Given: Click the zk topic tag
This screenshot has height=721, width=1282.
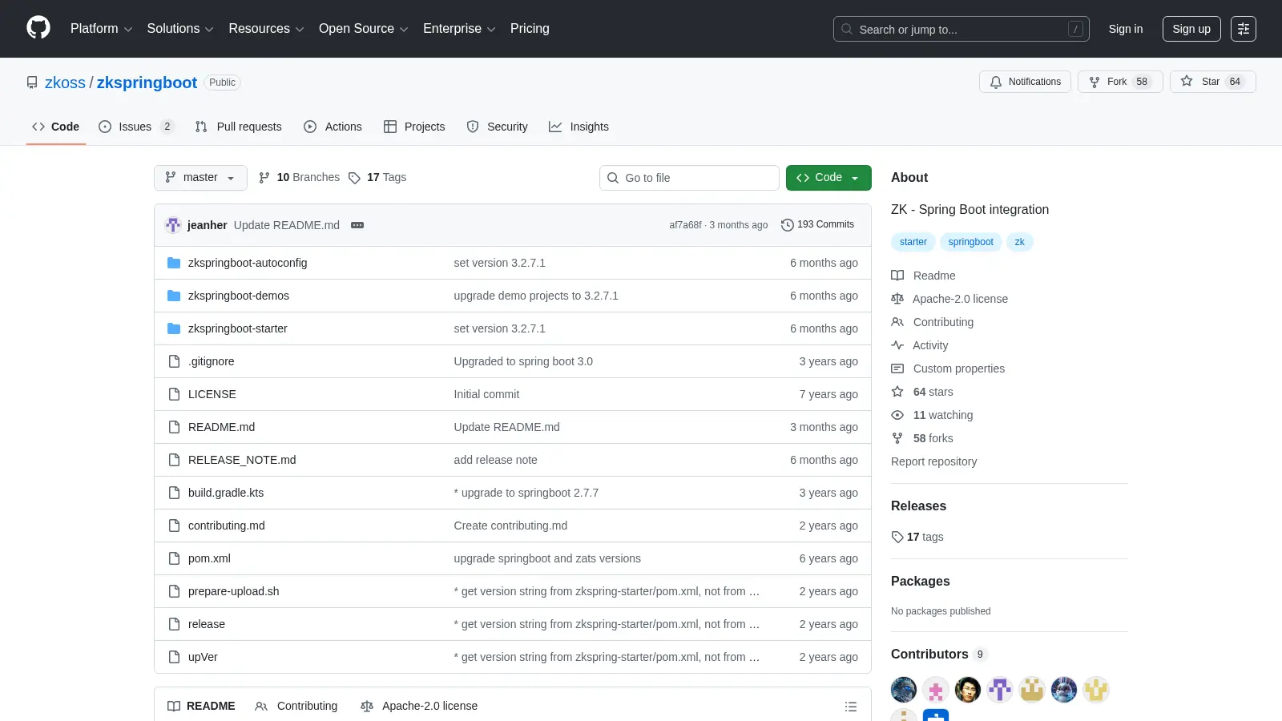Looking at the screenshot, I should (x=1019, y=242).
